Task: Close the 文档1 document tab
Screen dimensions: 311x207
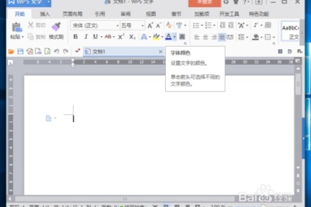Action: [x=160, y=51]
